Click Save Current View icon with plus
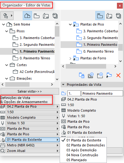124x163 pixels. tap(91, 75)
